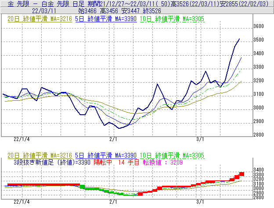Click the top chart's 20日 終値平滑 MA=3216 legend

point(40,19)
